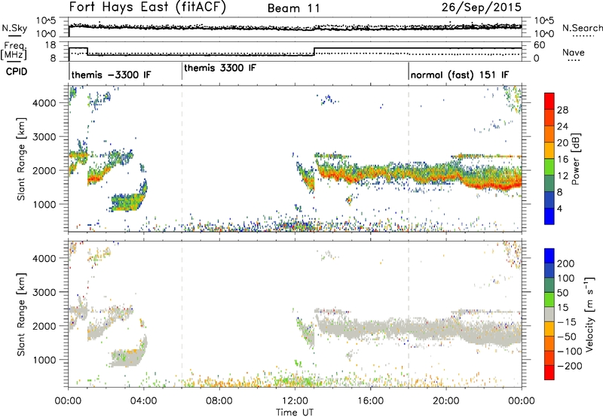Screen dimensions: 603x417
Task: Click the "Nave" legend label
Action: (x=574, y=52)
